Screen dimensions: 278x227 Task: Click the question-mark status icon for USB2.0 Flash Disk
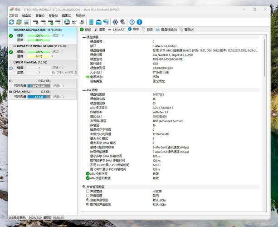point(11,69)
